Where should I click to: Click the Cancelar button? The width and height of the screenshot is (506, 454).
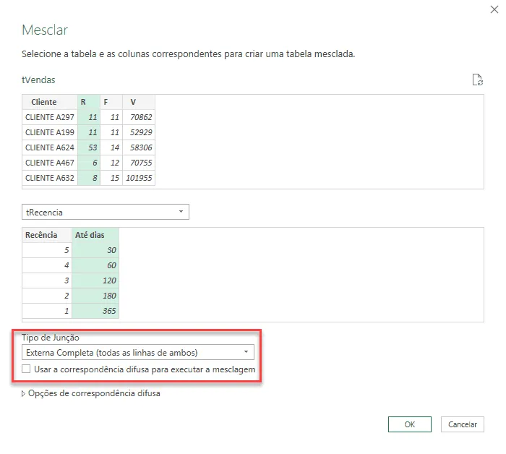pyautogui.click(x=463, y=424)
